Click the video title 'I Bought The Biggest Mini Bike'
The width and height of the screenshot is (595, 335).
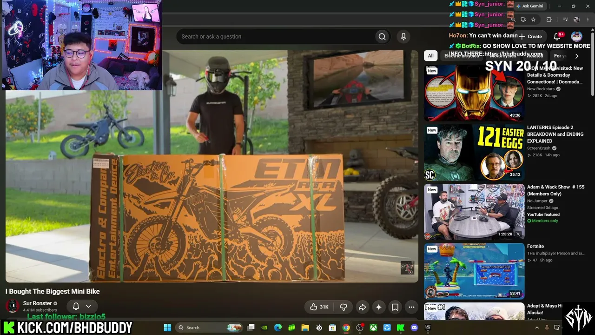tap(53, 291)
